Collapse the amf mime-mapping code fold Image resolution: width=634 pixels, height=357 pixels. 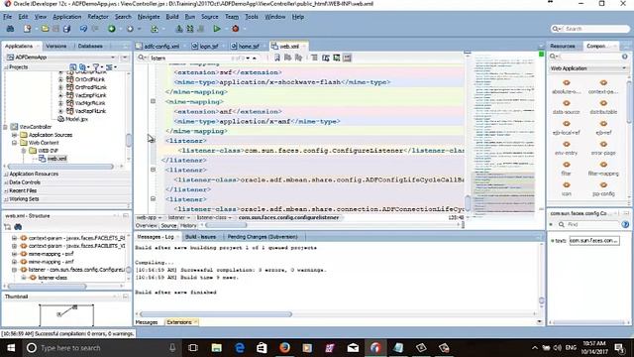click(154, 101)
